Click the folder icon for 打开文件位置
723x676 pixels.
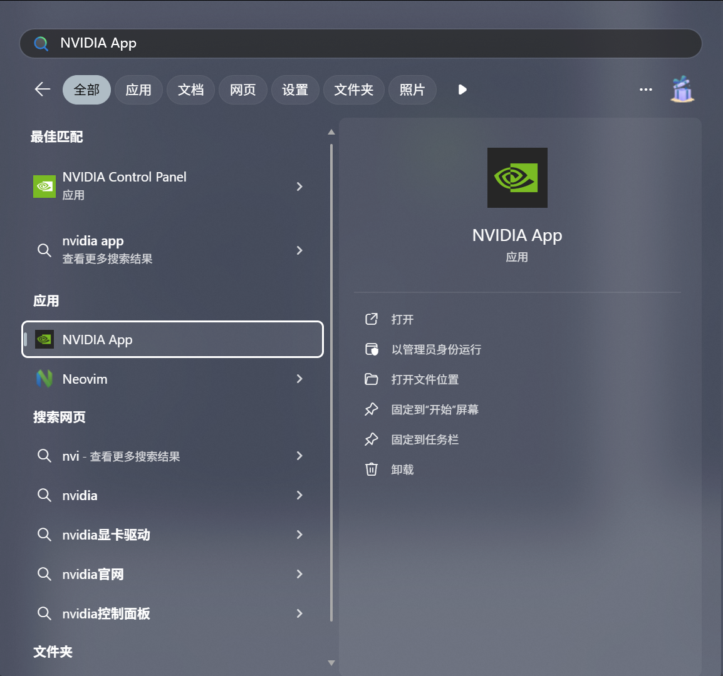[x=371, y=379]
